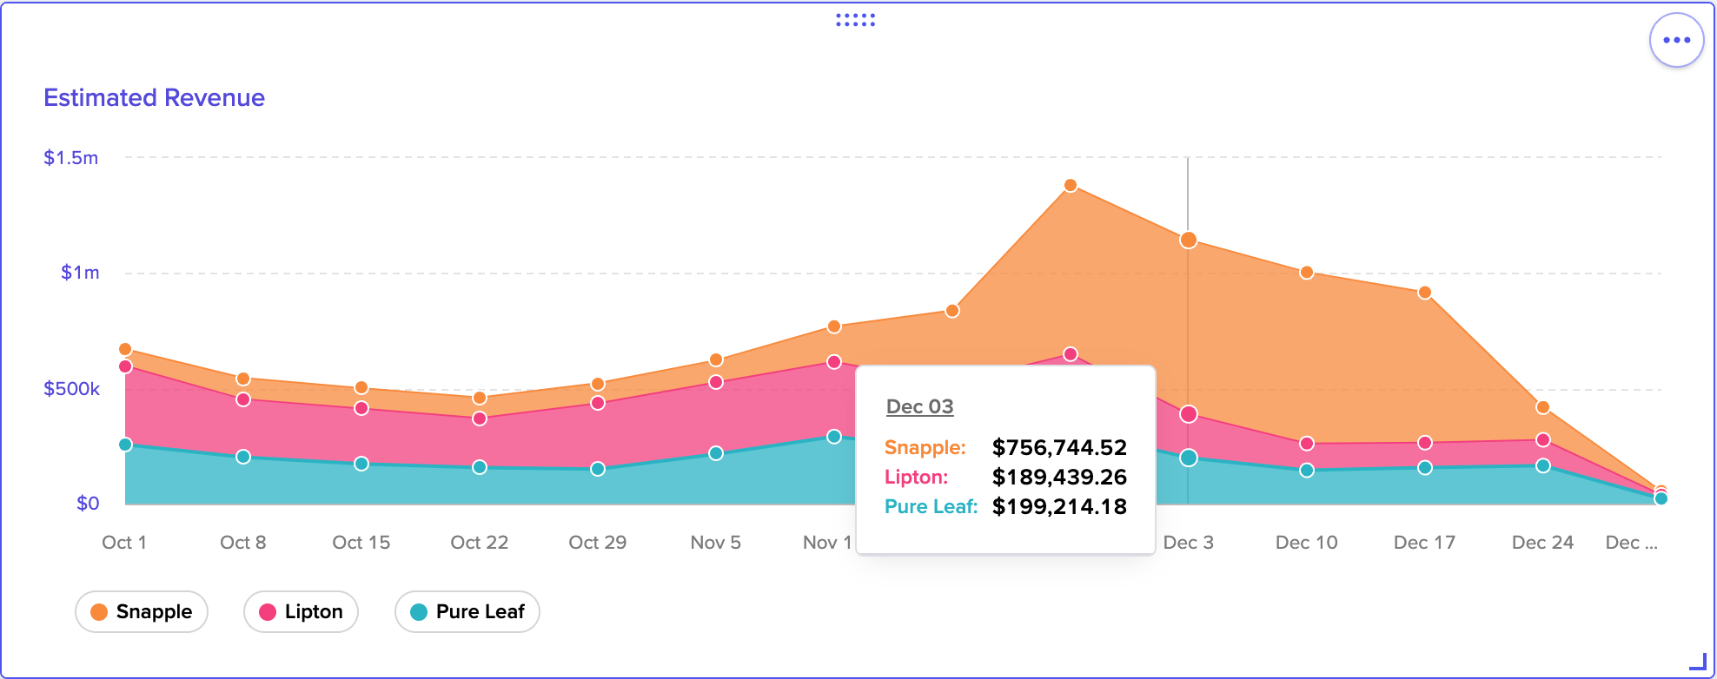The height and width of the screenshot is (679, 1717).
Task: Click the Dec 3 axis label
Action: [x=1188, y=543]
